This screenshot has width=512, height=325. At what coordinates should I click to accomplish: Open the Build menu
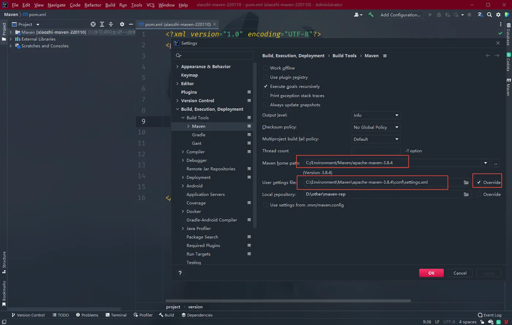point(110,5)
